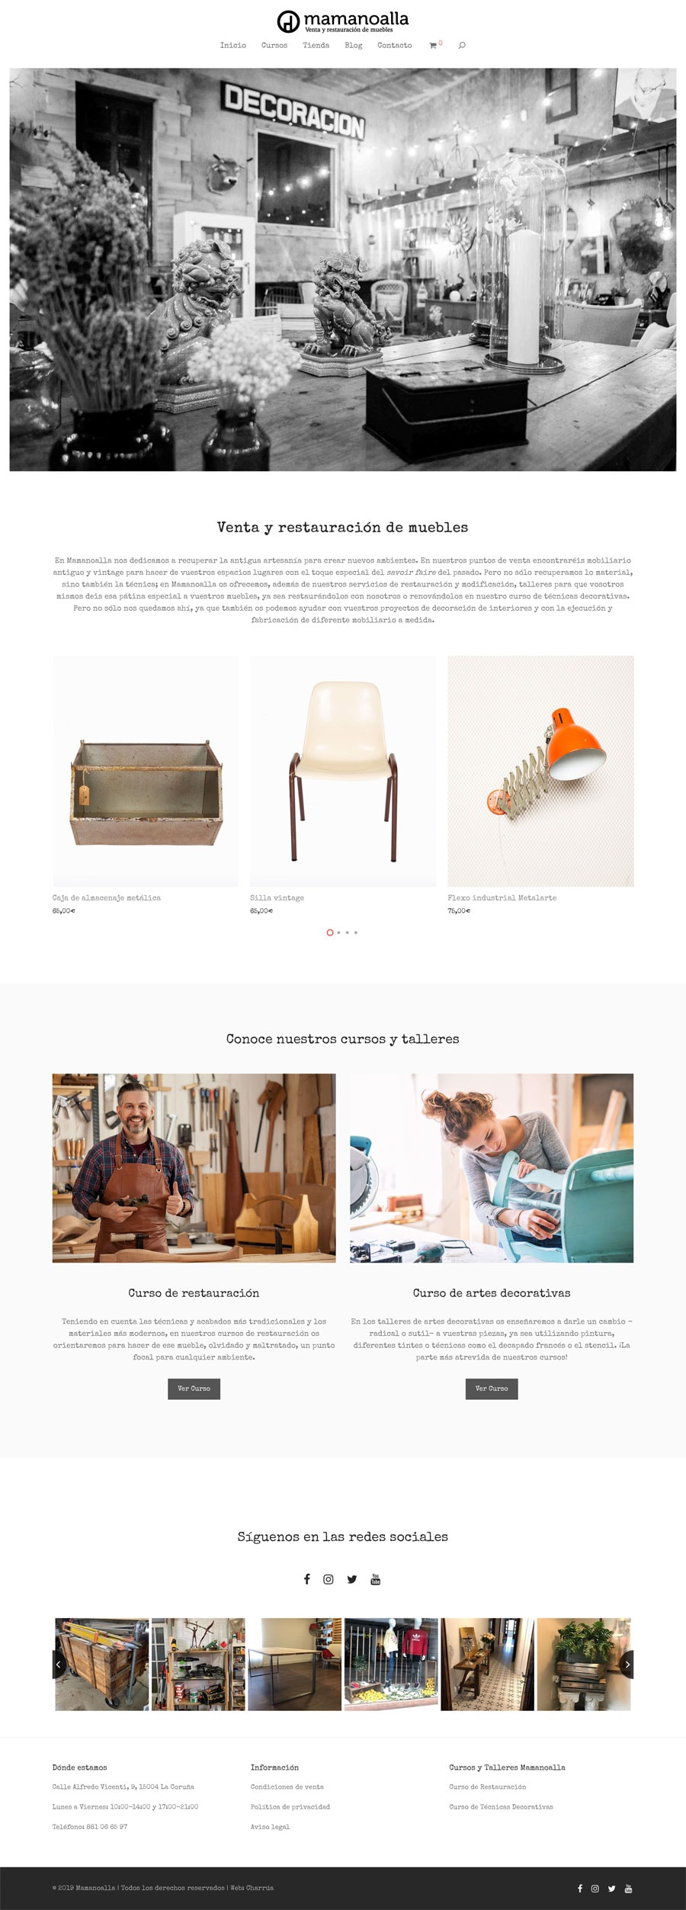
Task: Open Twitter icon under Síguenos en las redes
Action: tap(352, 1579)
